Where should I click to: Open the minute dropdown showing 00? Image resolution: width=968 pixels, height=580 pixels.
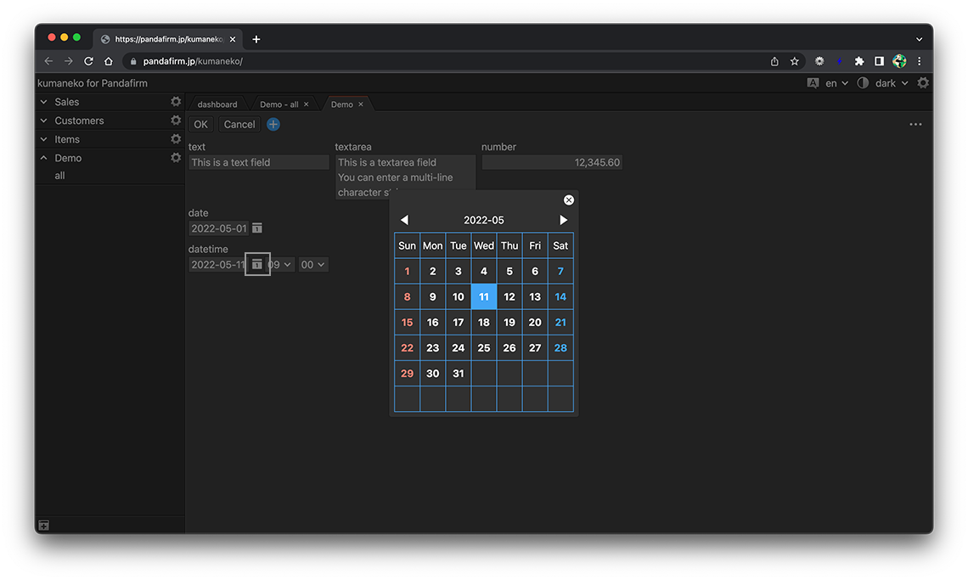click(x=312, y=265)
